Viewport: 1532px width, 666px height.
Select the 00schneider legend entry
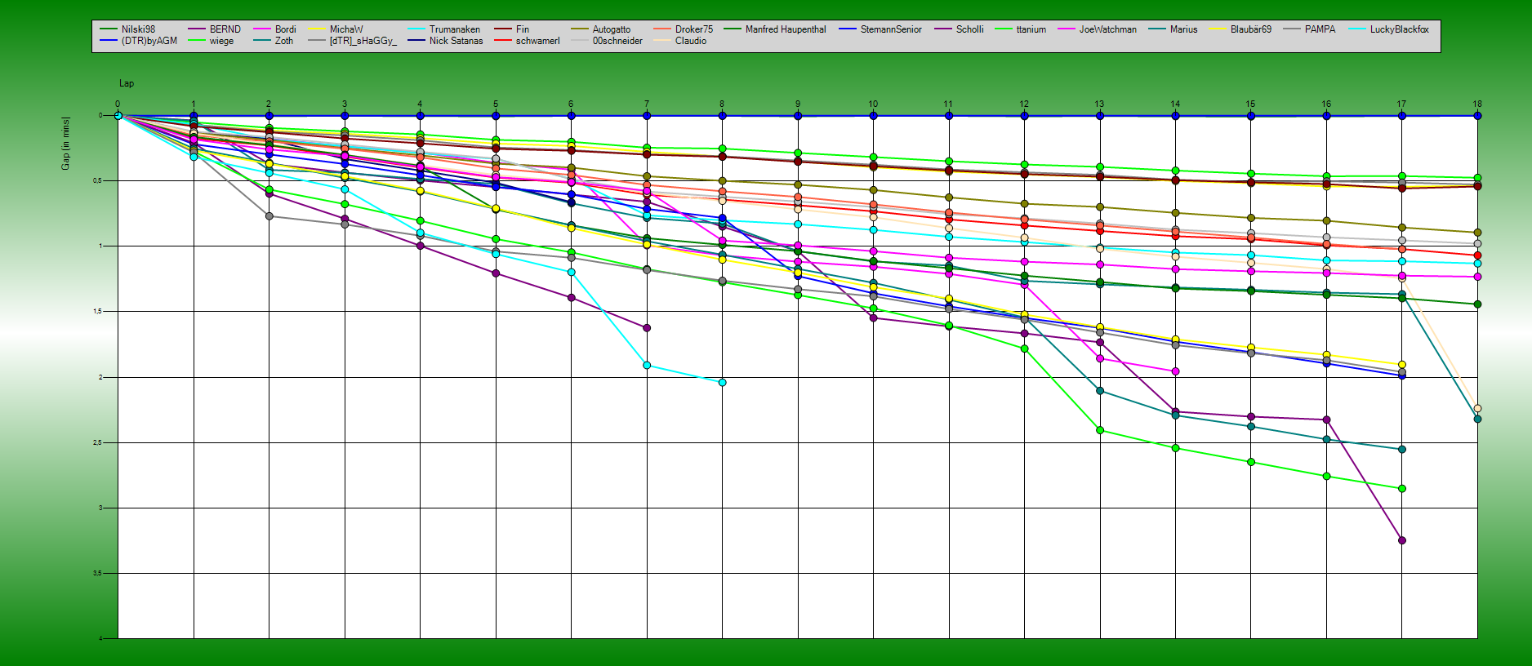tap(607, 41)
